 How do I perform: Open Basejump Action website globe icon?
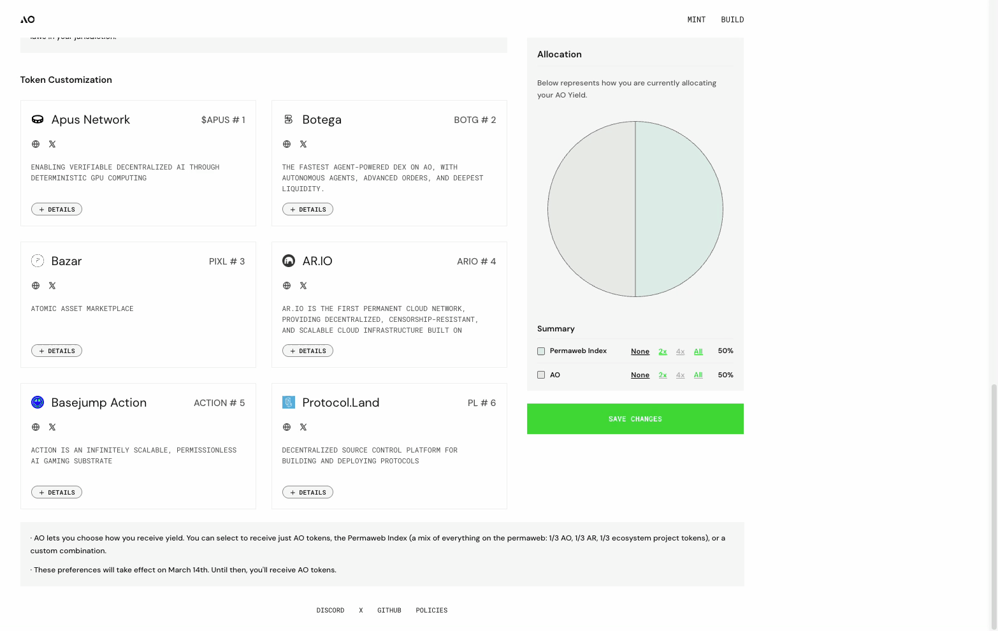[x=36, y=427]
